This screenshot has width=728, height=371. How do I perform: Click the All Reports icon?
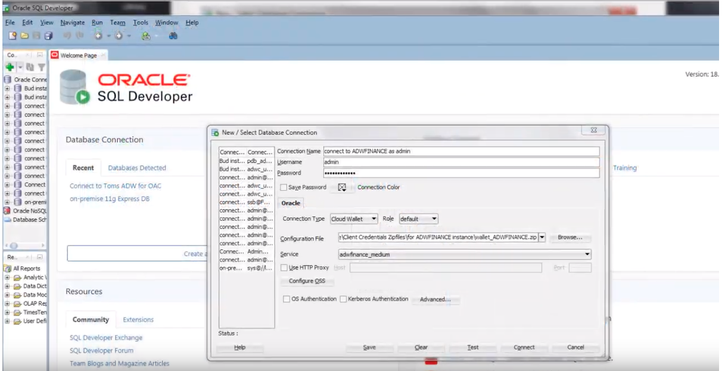pyautogui.click(x=8, y=268)
